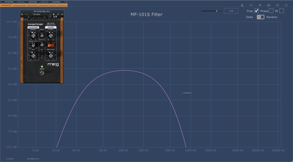Viewport: 293px width, 162px height.
Task: Open settings gear in top-right toolbar
Action: 286,5
